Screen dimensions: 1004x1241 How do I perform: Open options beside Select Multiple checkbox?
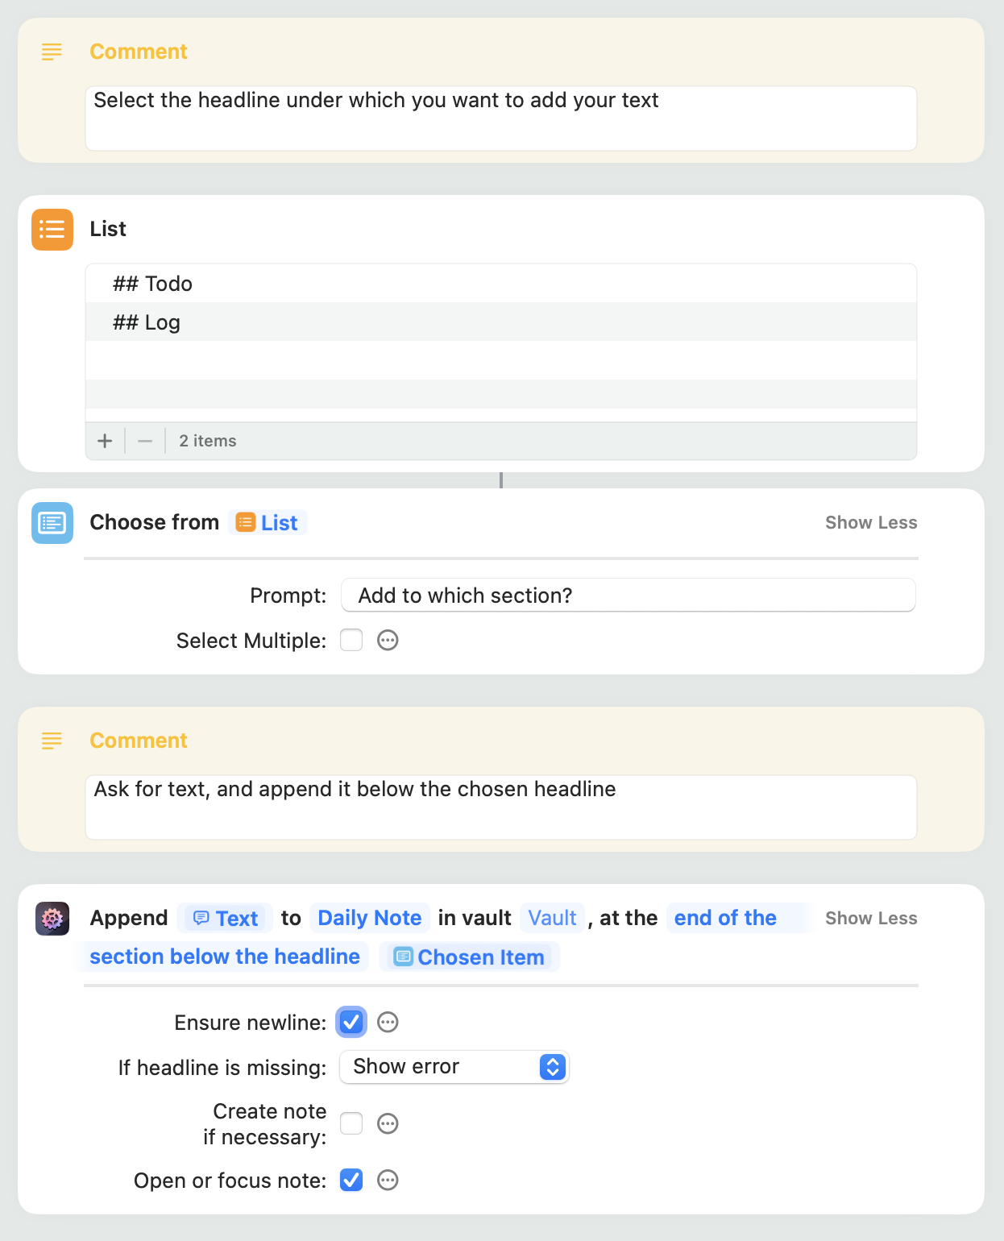[388, 641]
